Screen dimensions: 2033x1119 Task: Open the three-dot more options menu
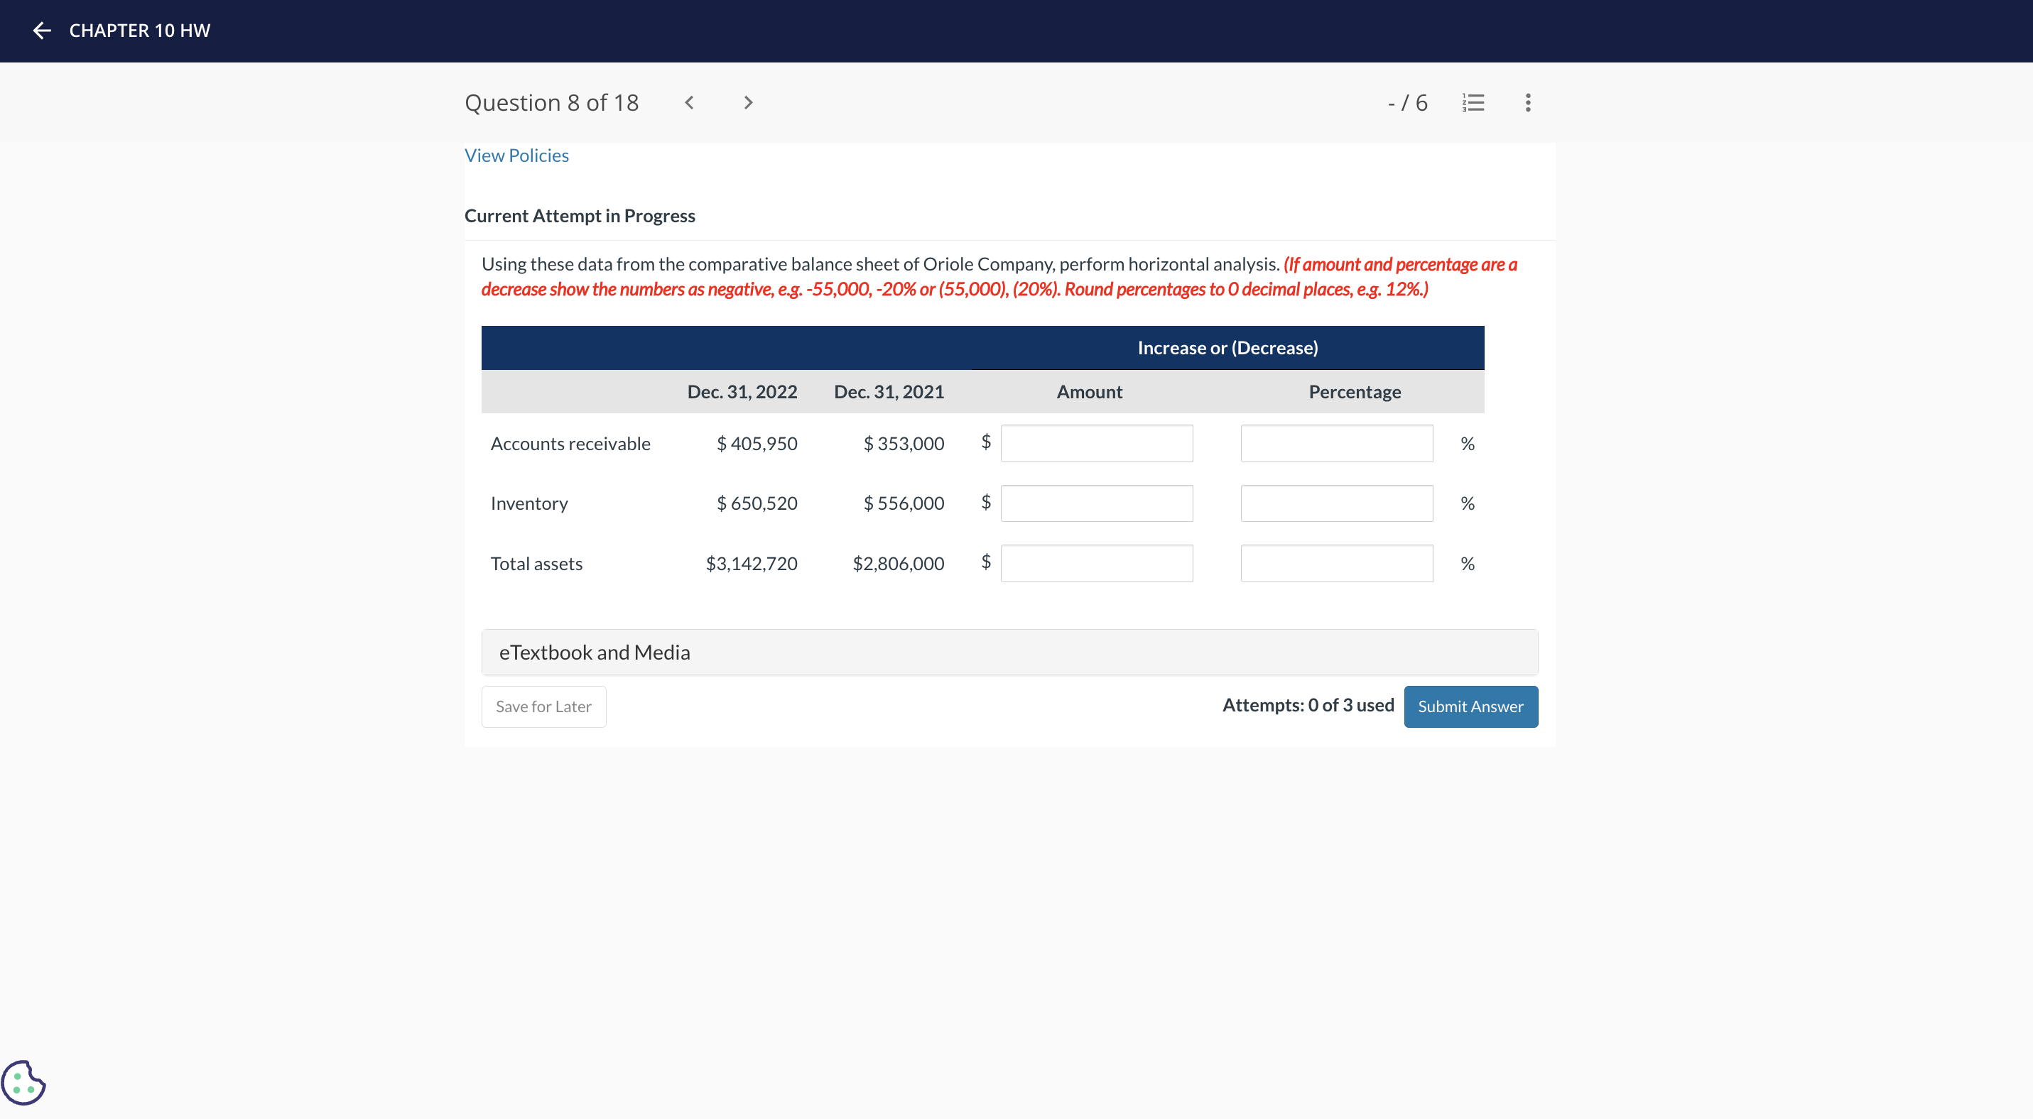click(x=1527, y=102)
